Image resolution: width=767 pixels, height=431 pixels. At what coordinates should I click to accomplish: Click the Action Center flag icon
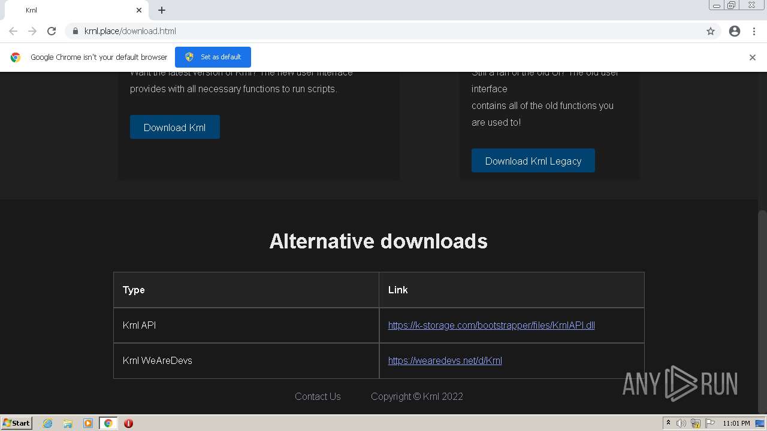(x=710, y=423)
